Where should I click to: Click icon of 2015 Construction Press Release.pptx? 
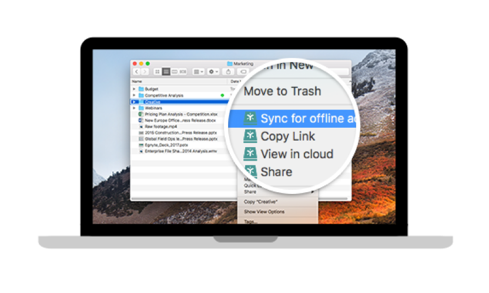tap(141, 133)
